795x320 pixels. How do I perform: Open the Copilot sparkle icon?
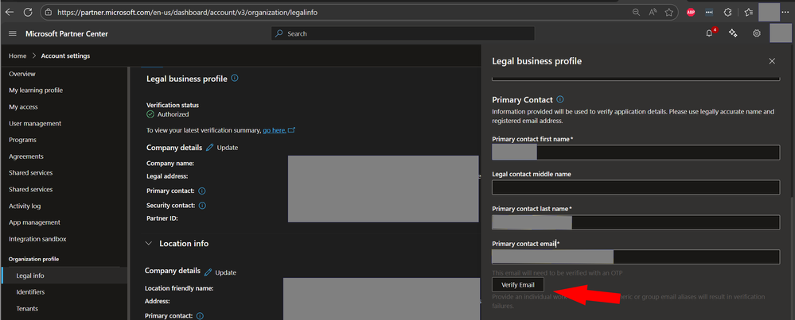(733, 33)
